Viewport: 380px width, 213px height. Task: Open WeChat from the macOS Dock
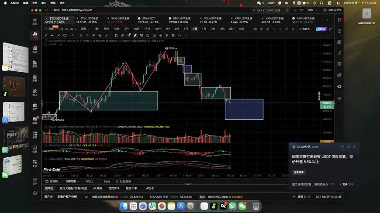click(242, 206)
